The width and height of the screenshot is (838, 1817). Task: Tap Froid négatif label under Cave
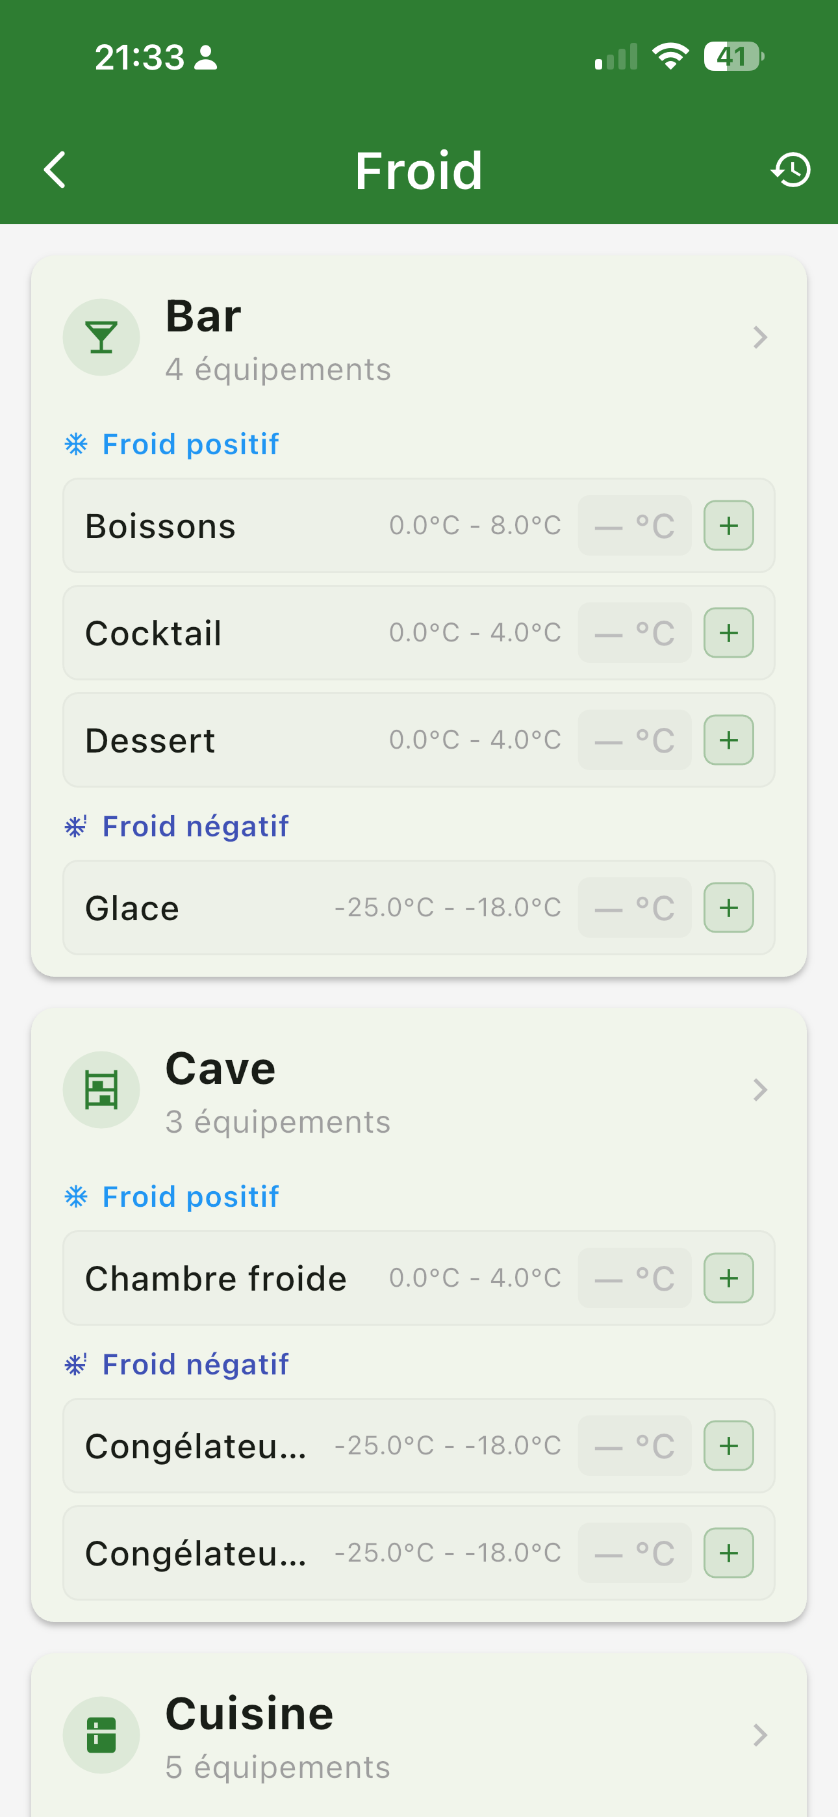[196, 1364]
